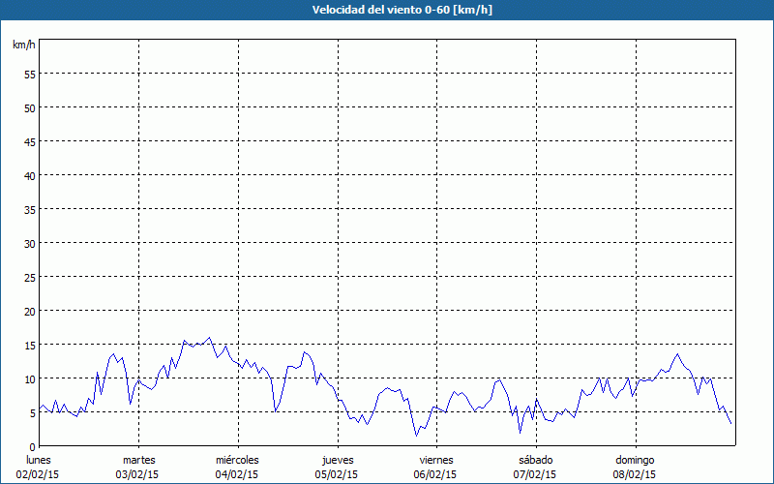Screen dimensions: 774x484
Task: Click the 'sábado' day label
Action: point(535,460)
